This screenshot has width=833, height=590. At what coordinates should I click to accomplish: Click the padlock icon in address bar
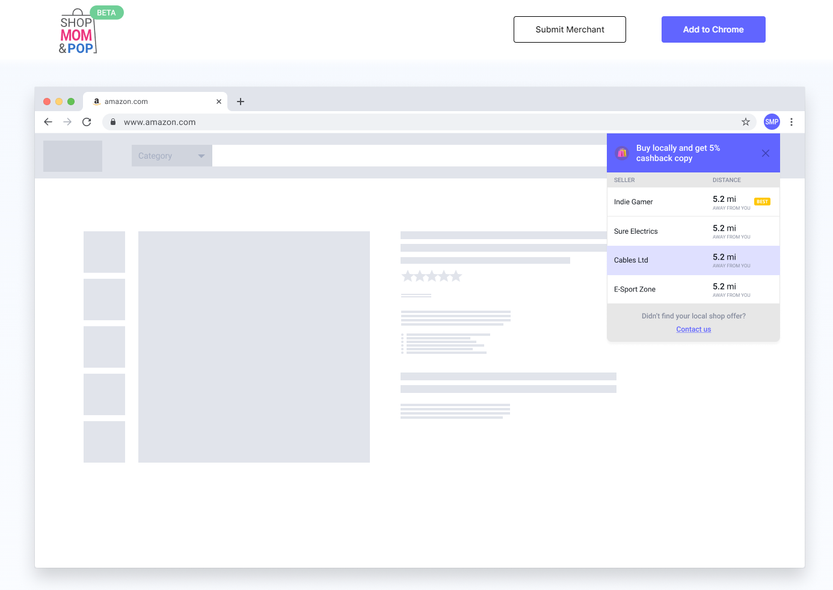[x=113, y=122]
